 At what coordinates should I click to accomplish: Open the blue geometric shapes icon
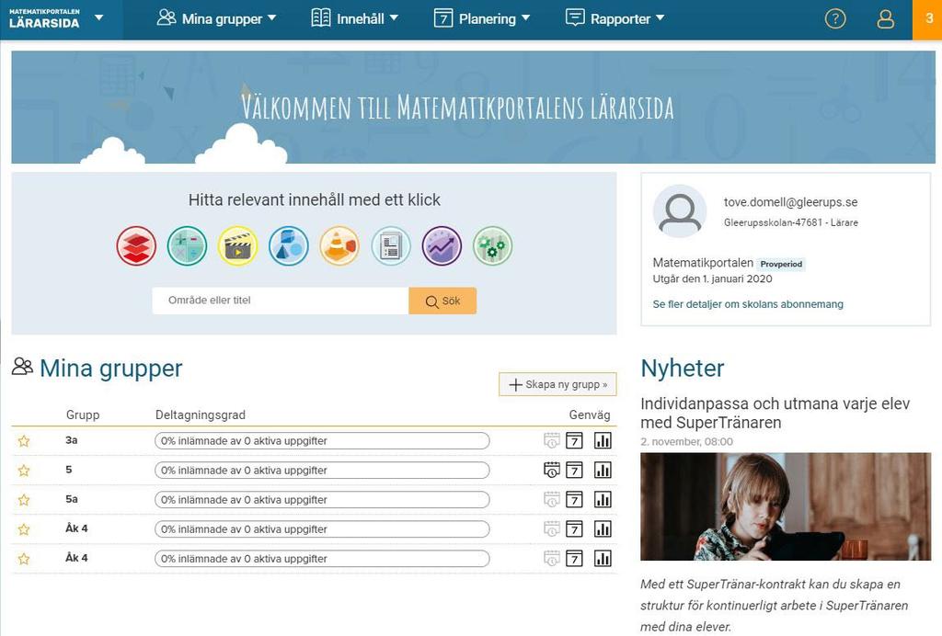[289, 246]
